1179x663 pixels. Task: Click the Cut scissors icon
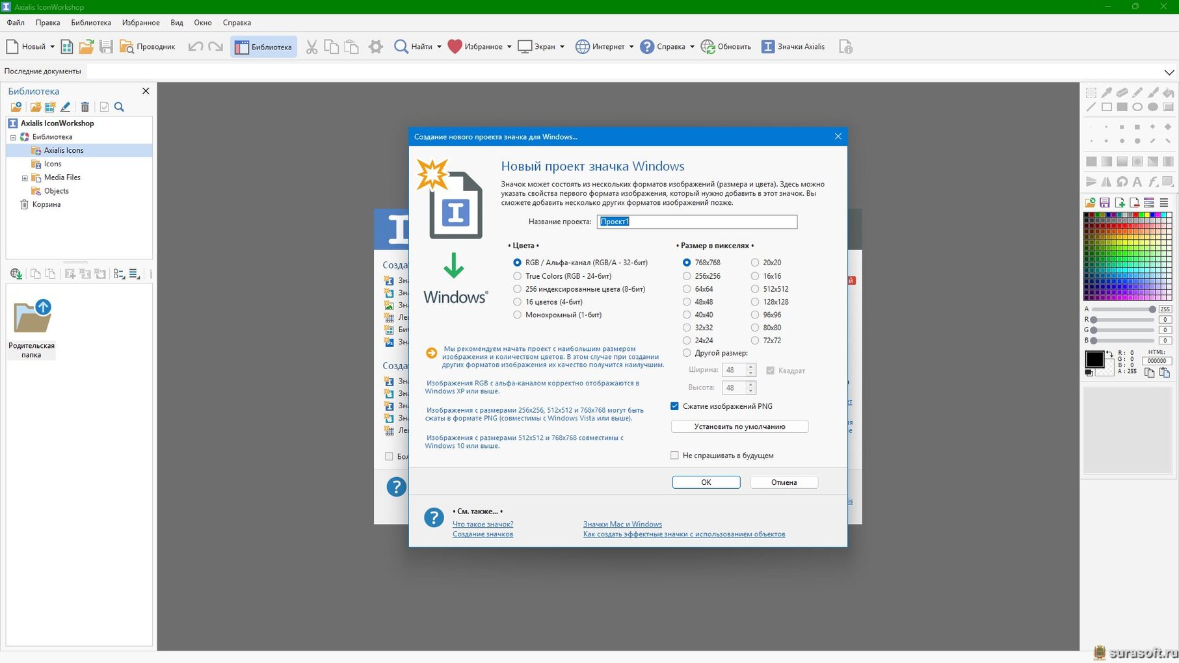[311, 47]
